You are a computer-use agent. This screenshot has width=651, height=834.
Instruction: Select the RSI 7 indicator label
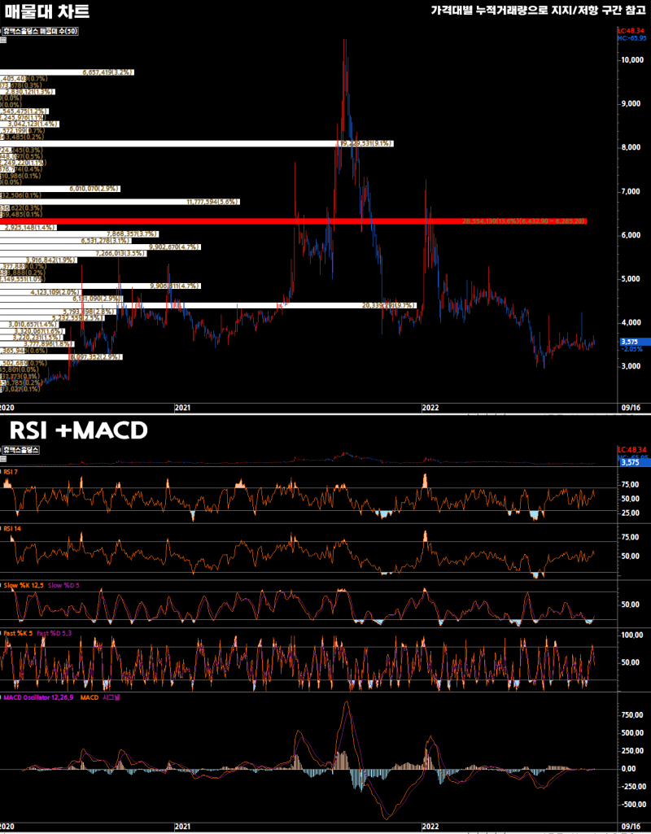click(11, 472)
